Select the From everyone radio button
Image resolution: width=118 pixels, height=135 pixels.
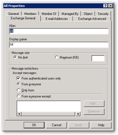(x=19, y=84)
